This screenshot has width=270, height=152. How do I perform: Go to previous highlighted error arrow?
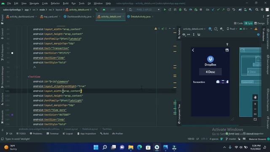[170, 29]
